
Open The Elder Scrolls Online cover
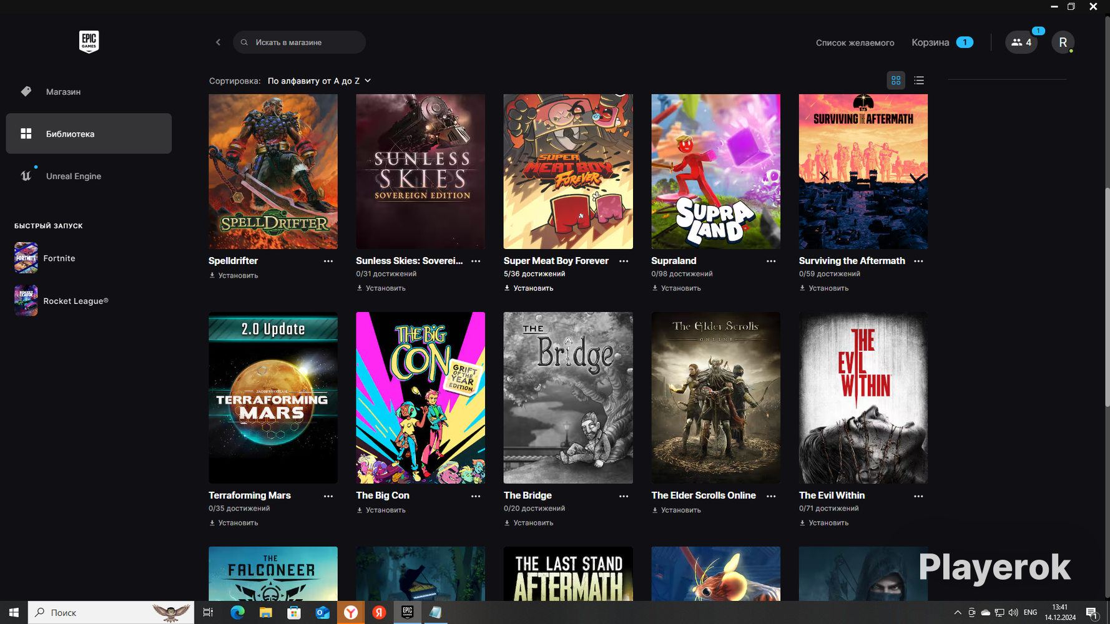pos(715,397)
